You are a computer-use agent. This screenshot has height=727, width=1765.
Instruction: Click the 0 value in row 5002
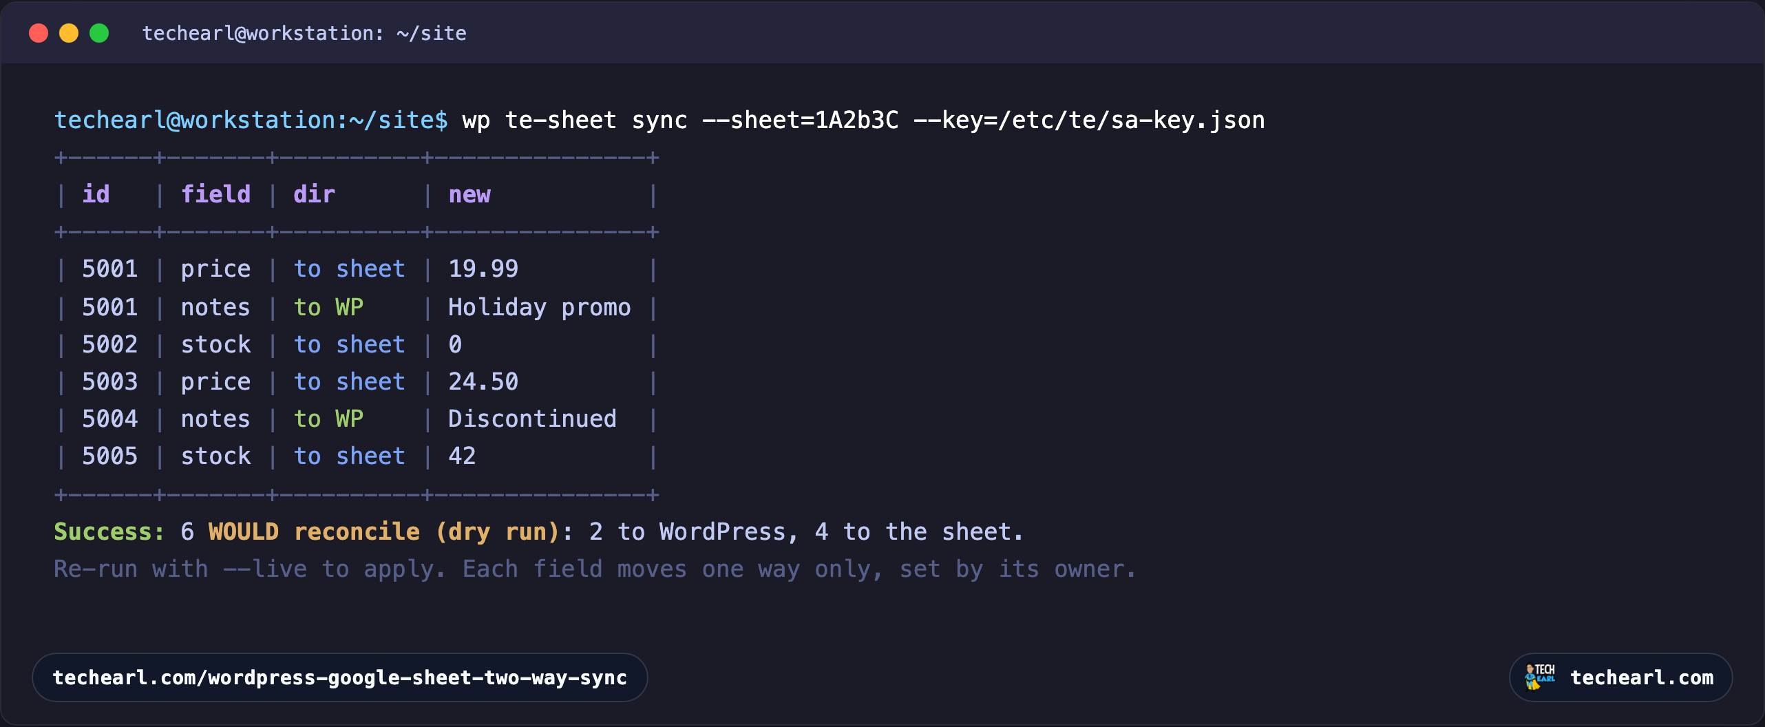click(x=455, y=344)
